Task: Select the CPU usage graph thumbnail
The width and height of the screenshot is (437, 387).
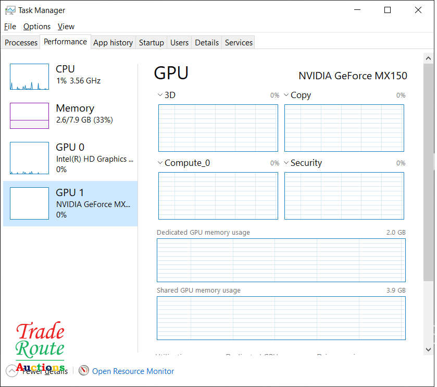Action: (x=29, y=77)
